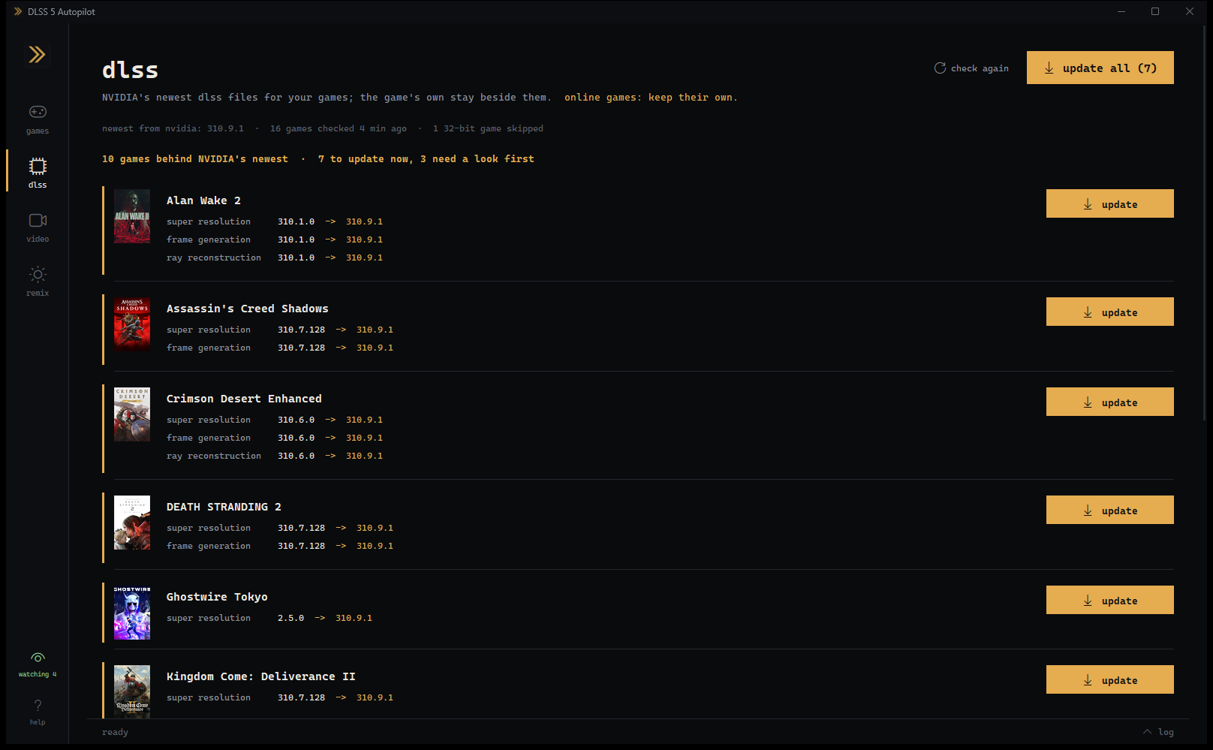Click the Alan Wake 2 cover thumbnail
Viewport: 1213px width, 750px height.
(132, 216)
